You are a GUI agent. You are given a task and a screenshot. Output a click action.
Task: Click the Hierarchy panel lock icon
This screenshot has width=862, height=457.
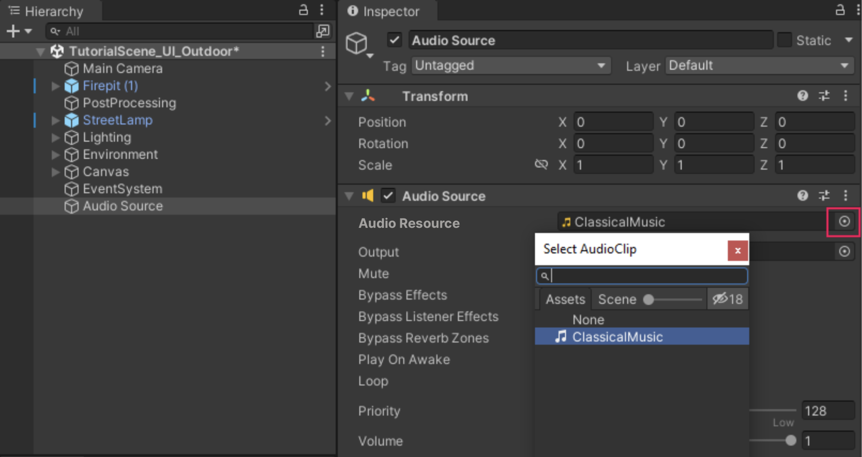click(303, 10)
